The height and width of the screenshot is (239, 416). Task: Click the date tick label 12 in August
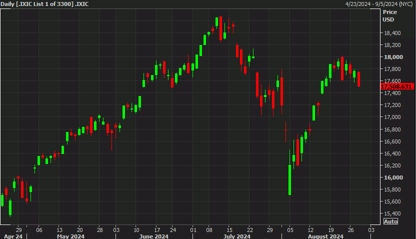point(310,229)
